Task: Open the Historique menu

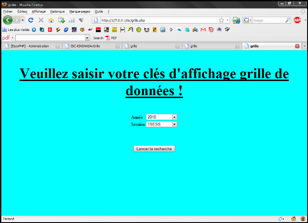Action: pyautogui.click(x=58, y=11)
